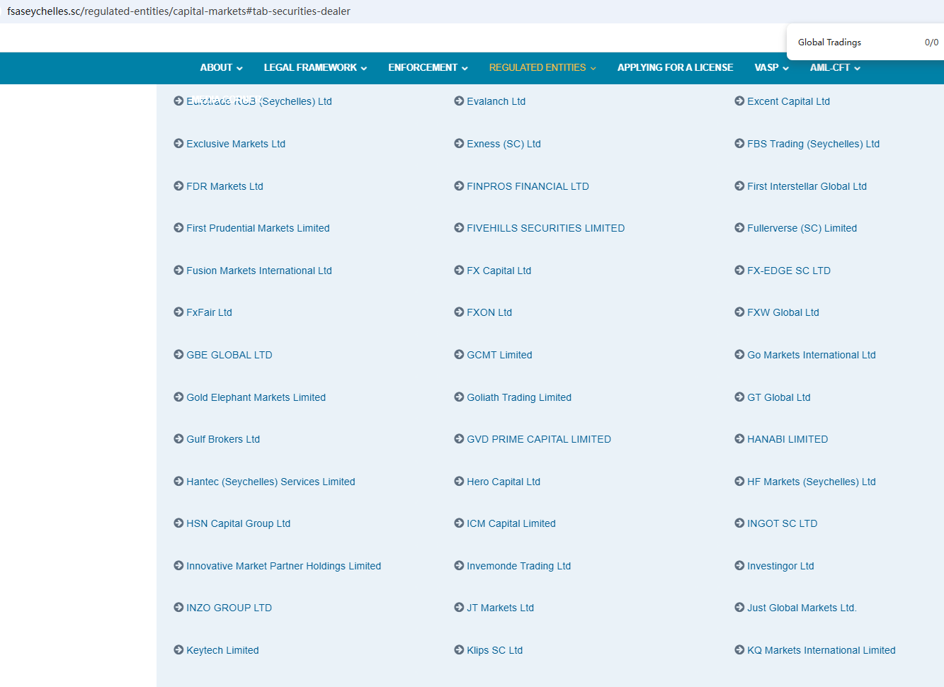Viewport: 944px width, 687px height.
Task: Click arrow icon beside Fullerverse (SC) Limited
Action: pos(739,228)
